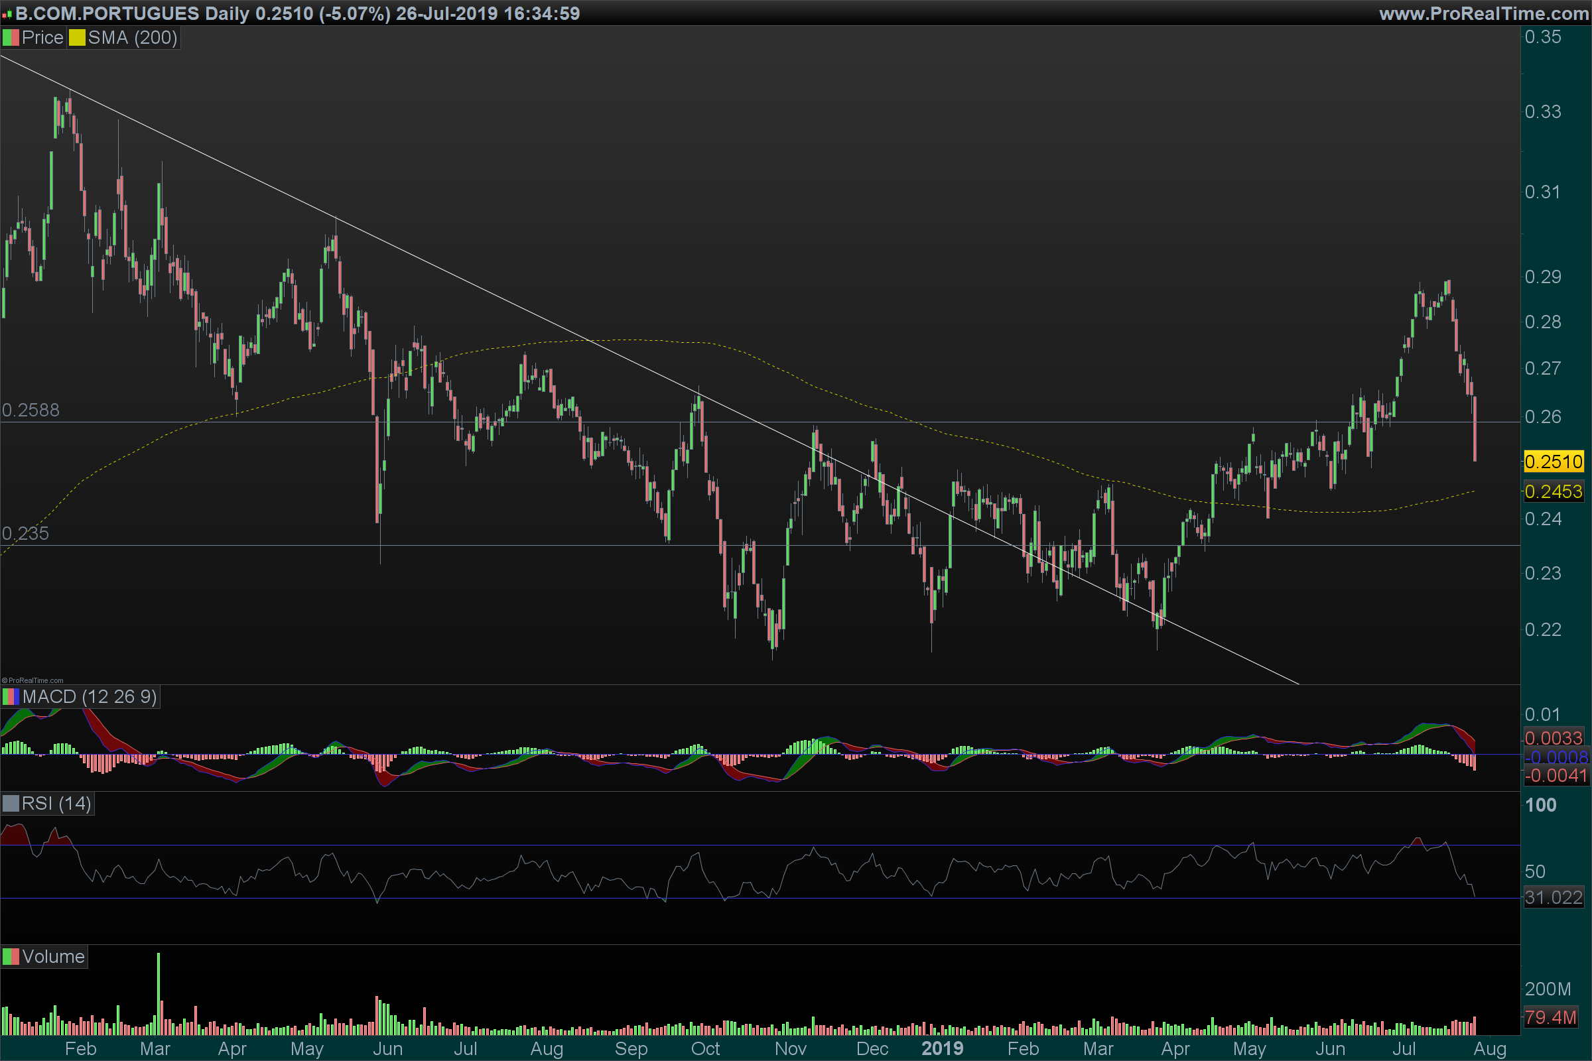Image resolution: width=1592 pixels, height=1061 pixels.
Task: Open the RSI (14) panel label
Action: pos(56,804)
